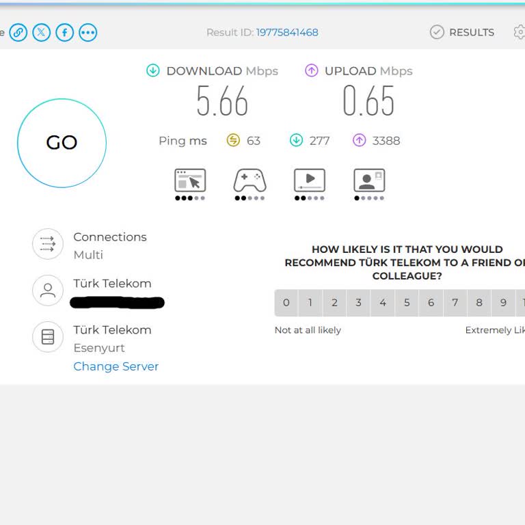Screen dimensions: 525x525
Task: Rate recommendation score 7
Action: click(x=455, y=303)
